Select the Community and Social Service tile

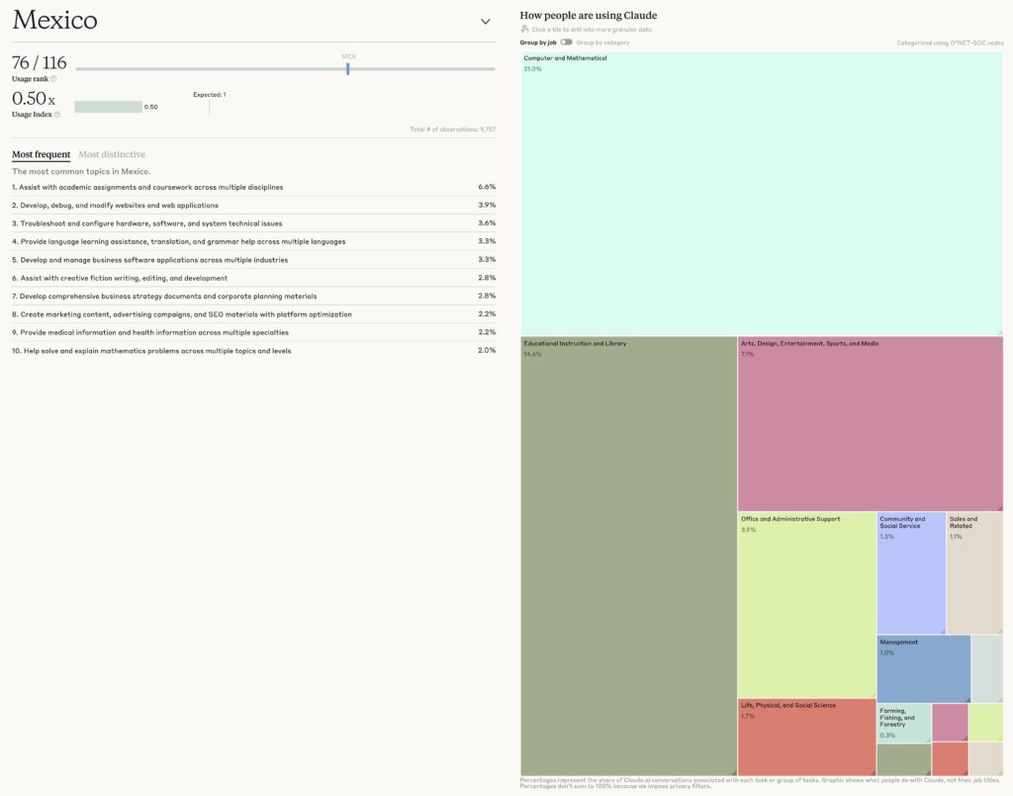pos(911,574)
